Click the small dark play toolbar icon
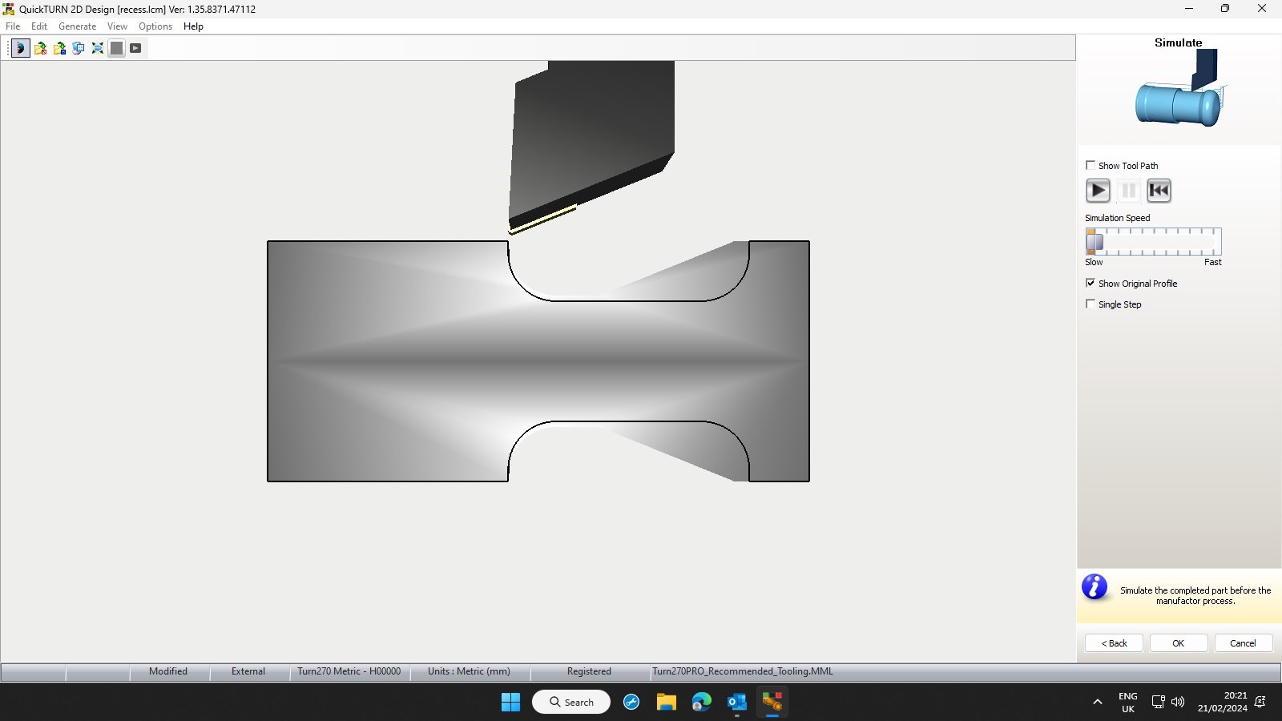1282x721 pixels. click(136, 48)
